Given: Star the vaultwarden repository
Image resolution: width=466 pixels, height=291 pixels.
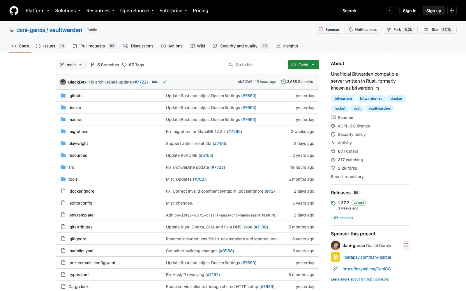Looking at the screenshot, I should [x=438, y=30].
